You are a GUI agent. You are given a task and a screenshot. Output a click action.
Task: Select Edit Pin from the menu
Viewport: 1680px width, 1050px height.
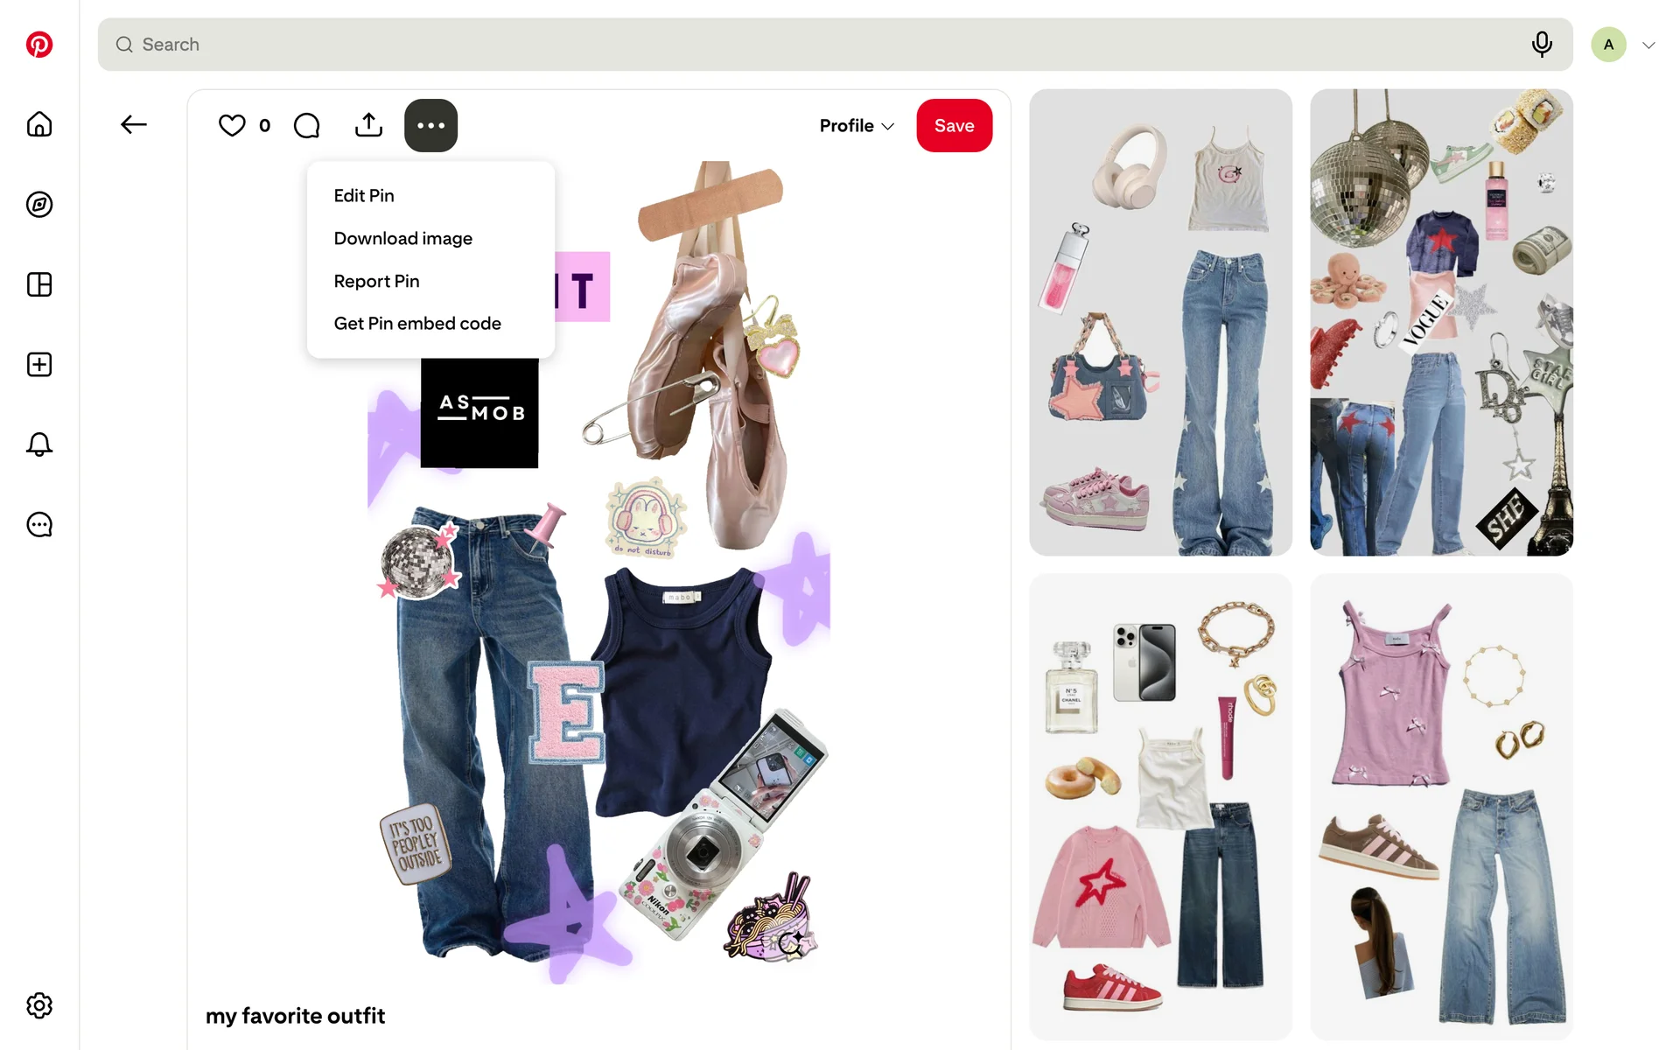point(364,196)
